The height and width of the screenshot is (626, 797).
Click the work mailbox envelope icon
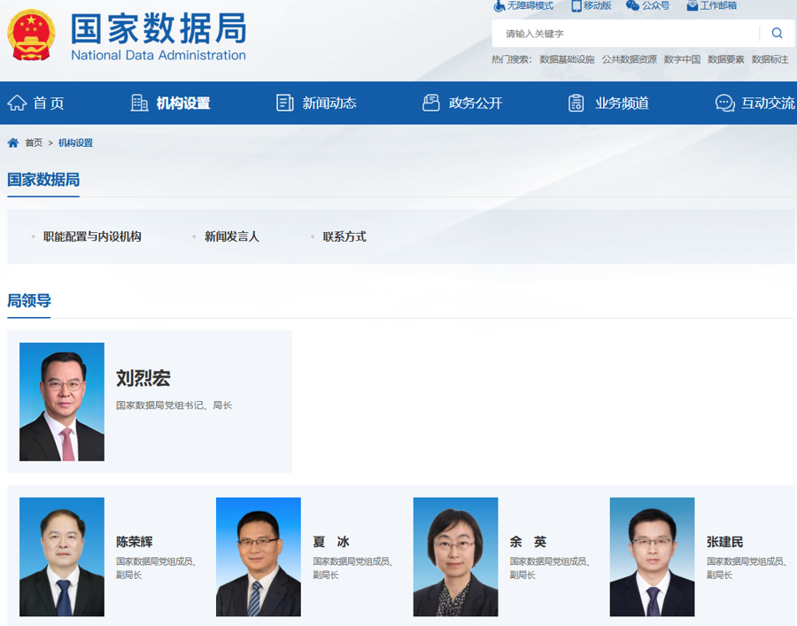point(692,5)
